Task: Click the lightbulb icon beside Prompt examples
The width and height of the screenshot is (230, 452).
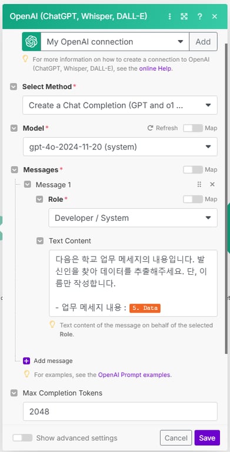Action: 27,374
